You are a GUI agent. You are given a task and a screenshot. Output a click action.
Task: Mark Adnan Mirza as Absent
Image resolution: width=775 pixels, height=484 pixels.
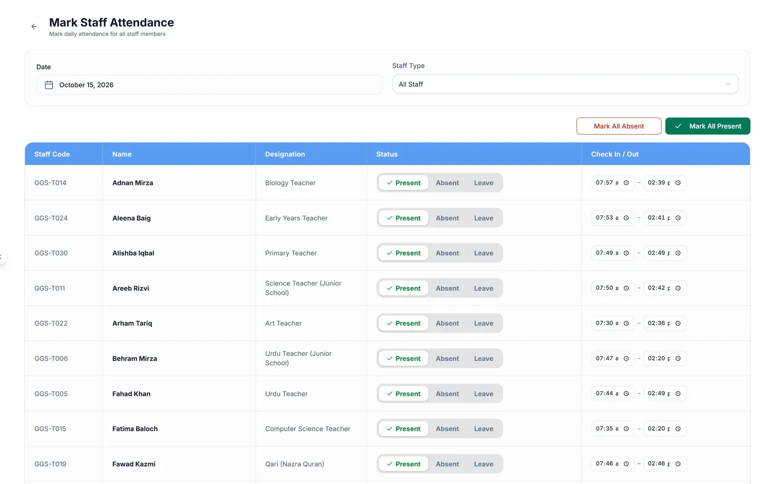[x=447, y=183]
